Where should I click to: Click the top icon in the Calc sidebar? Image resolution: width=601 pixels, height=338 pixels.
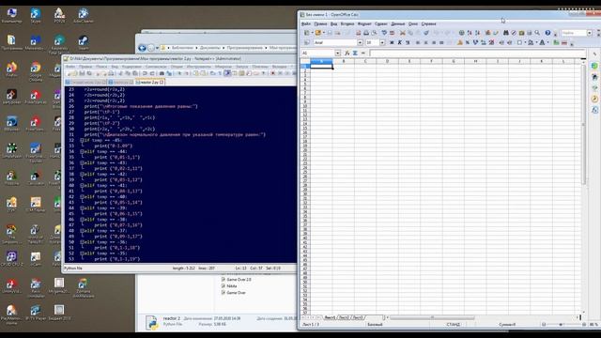pos(594,54)
